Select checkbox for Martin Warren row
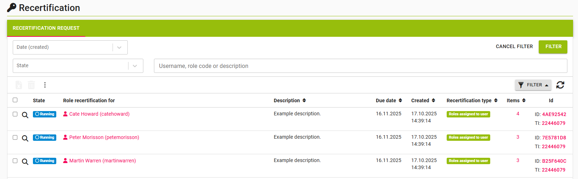Viewport: 578px width, 179px height. coord(15,161)
